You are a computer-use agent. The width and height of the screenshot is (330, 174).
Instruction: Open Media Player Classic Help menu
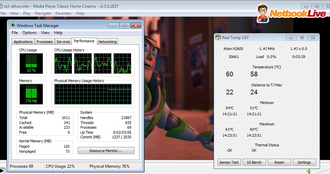[80, 13]
